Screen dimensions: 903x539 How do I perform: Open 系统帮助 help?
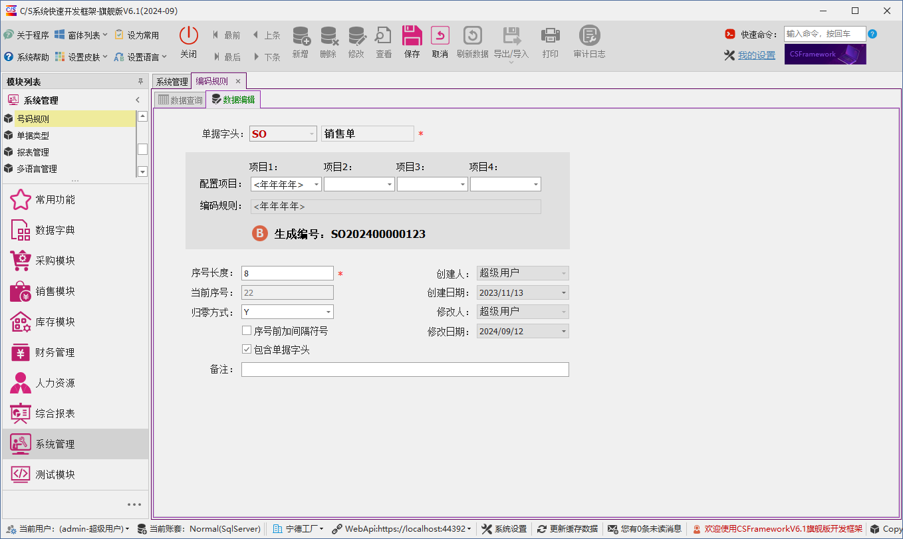coord(26,57)
